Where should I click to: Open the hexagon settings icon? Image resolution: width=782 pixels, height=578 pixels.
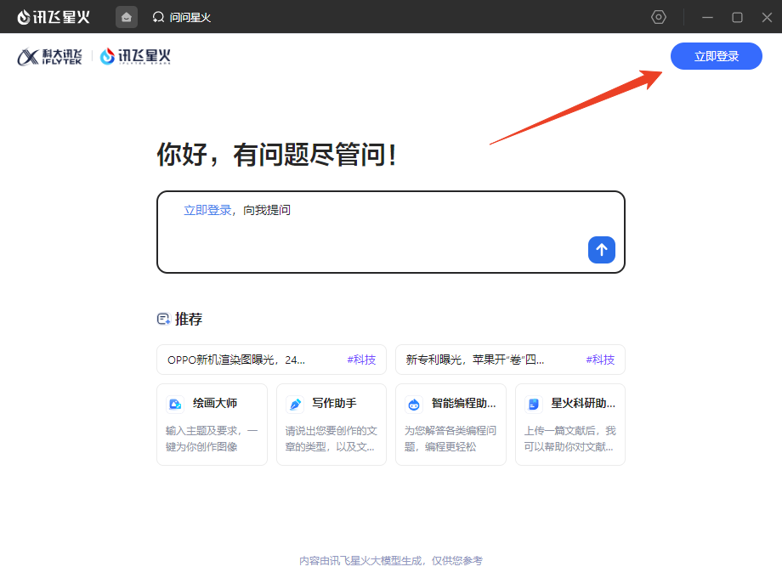pyautogui.click(x=658, y=18)
